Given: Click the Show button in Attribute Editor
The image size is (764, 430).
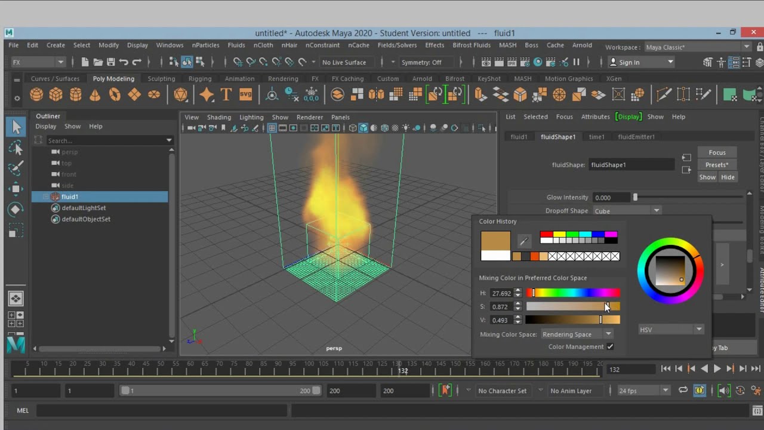Looking at the screenshot, I should tap(707, 177).
